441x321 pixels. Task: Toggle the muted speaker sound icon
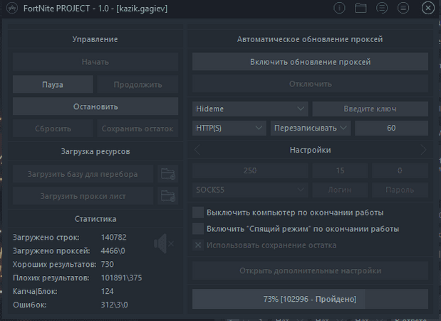click(x=164, y=243)
